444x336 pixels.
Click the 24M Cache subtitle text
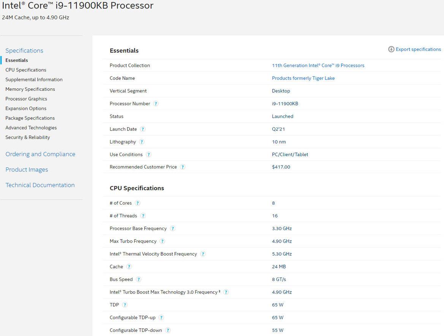coord(35,17)
